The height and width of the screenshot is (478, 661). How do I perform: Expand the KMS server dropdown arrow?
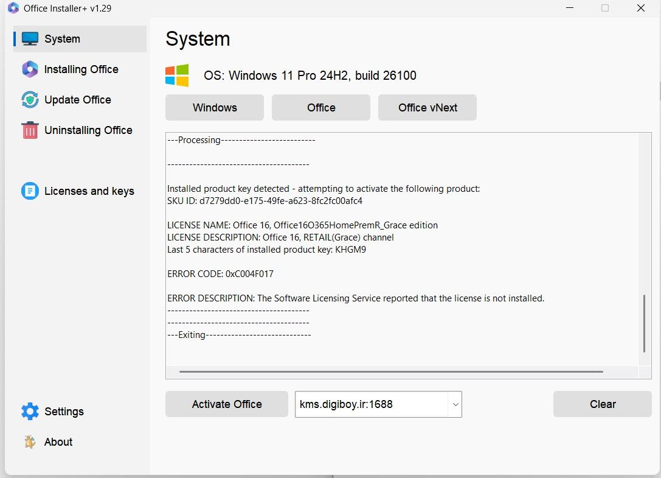tap(455, 404)
